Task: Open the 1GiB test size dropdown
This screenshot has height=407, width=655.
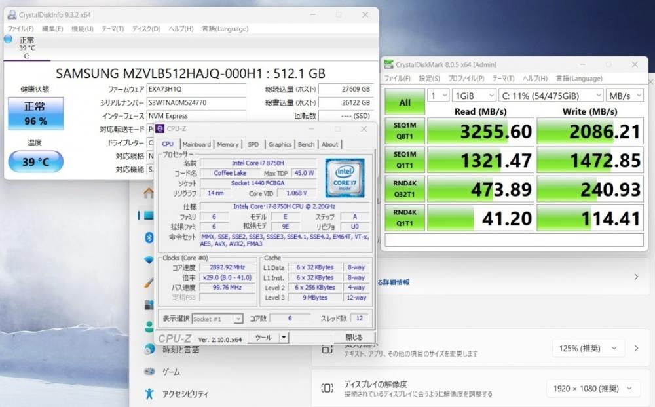Action: (x=474, y=96)
